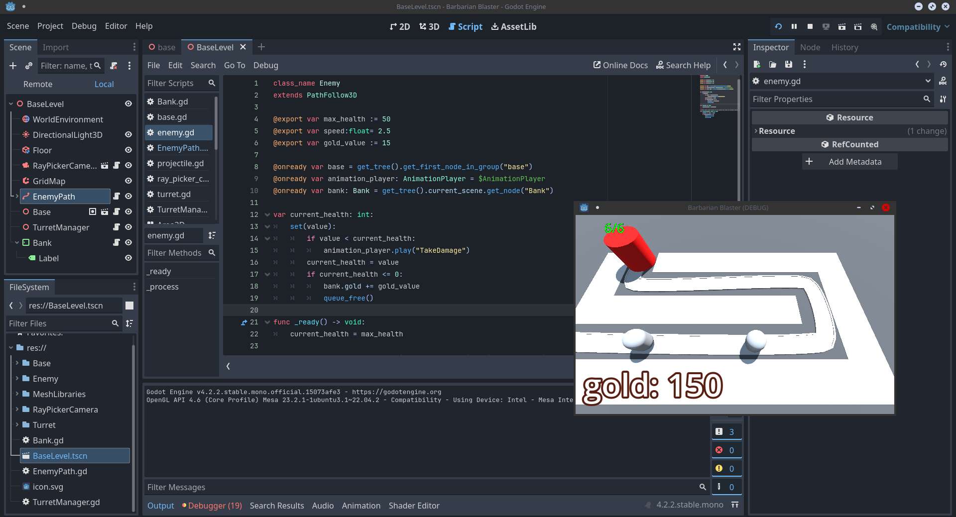Click the errors count filter icon

pos(726,450)
